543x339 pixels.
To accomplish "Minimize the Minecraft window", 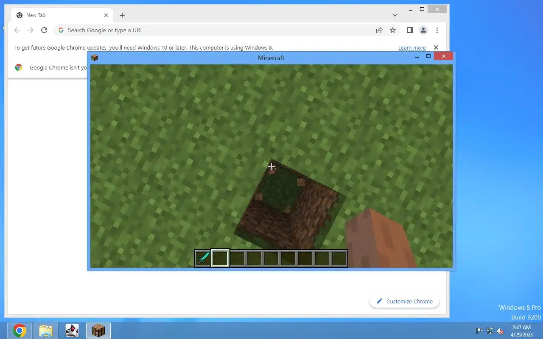I will [x=417, y=56].
